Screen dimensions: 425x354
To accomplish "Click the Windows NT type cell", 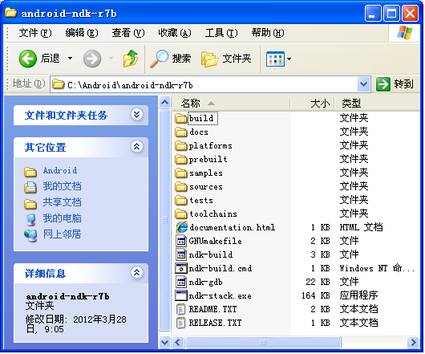I will 377,268.
